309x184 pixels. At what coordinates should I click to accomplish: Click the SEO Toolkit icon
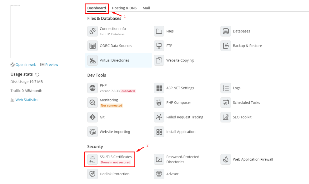coord(226,117)
